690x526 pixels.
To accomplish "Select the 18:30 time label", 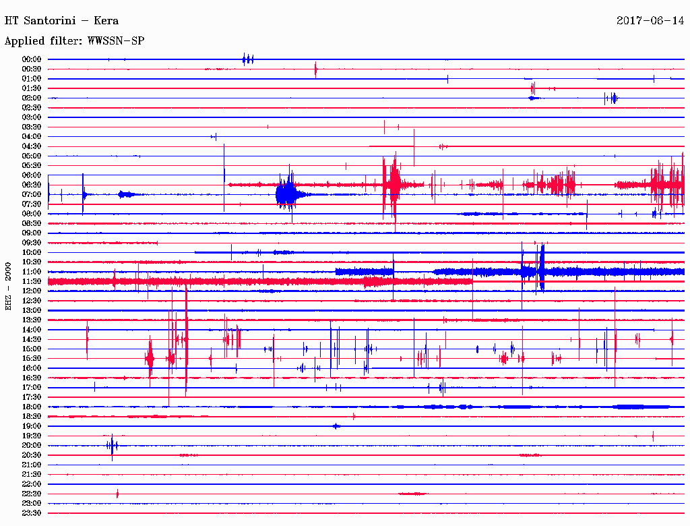I will (32, 416).
